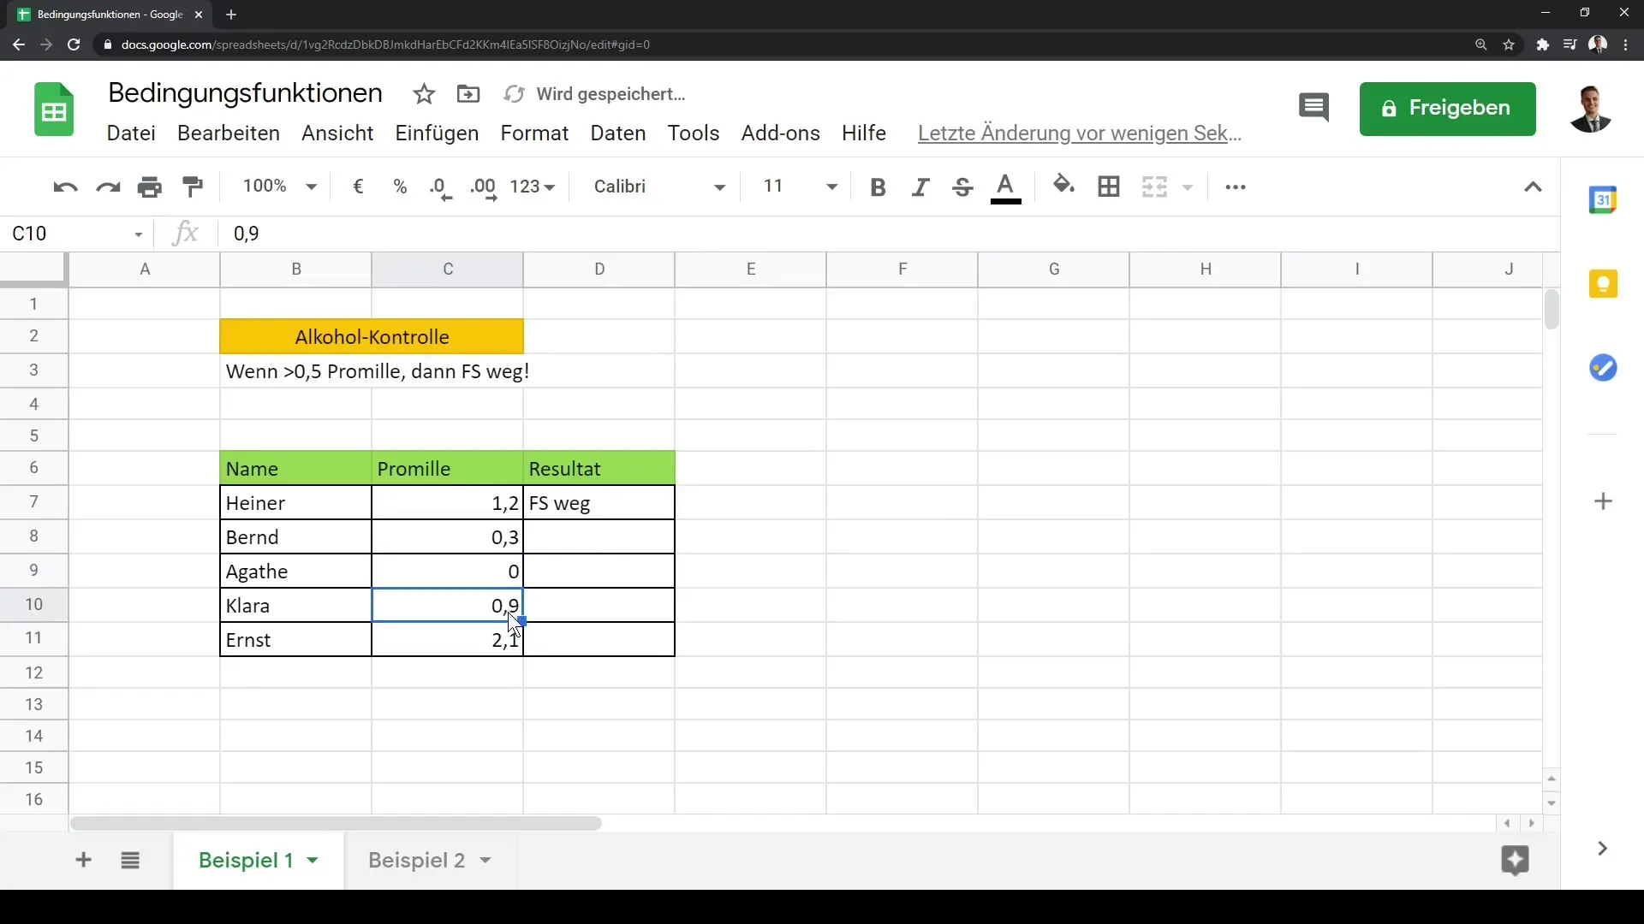Add a new sheet with plus
This screenshot has height=924, width=1644.
[83, 860]
